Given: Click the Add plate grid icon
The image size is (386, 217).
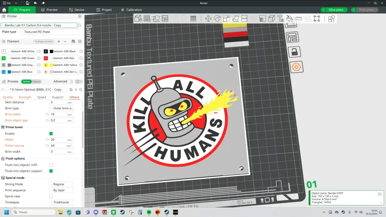Looking at the screenshot, I should pyautogui.click(x=147, y=19).
